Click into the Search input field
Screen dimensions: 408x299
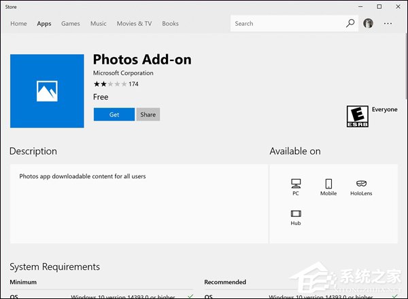click(286, 24)
